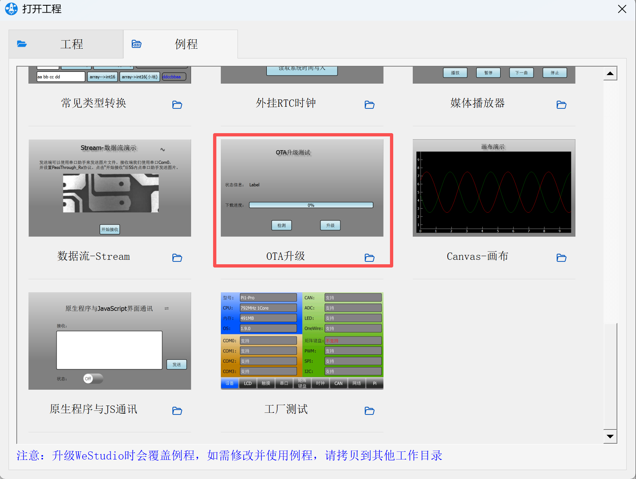Click the 发送 button in the JS通讯 preview
The width and height of the screenshot is (636, 479).
[176, 364]
